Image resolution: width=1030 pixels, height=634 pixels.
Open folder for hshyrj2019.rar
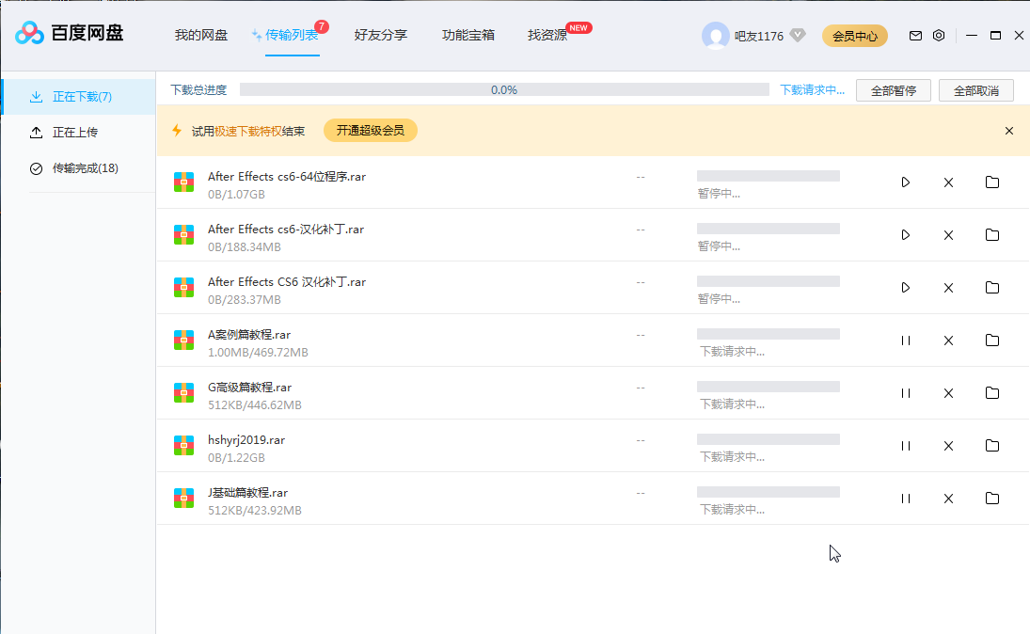click(x=992, y=445)
